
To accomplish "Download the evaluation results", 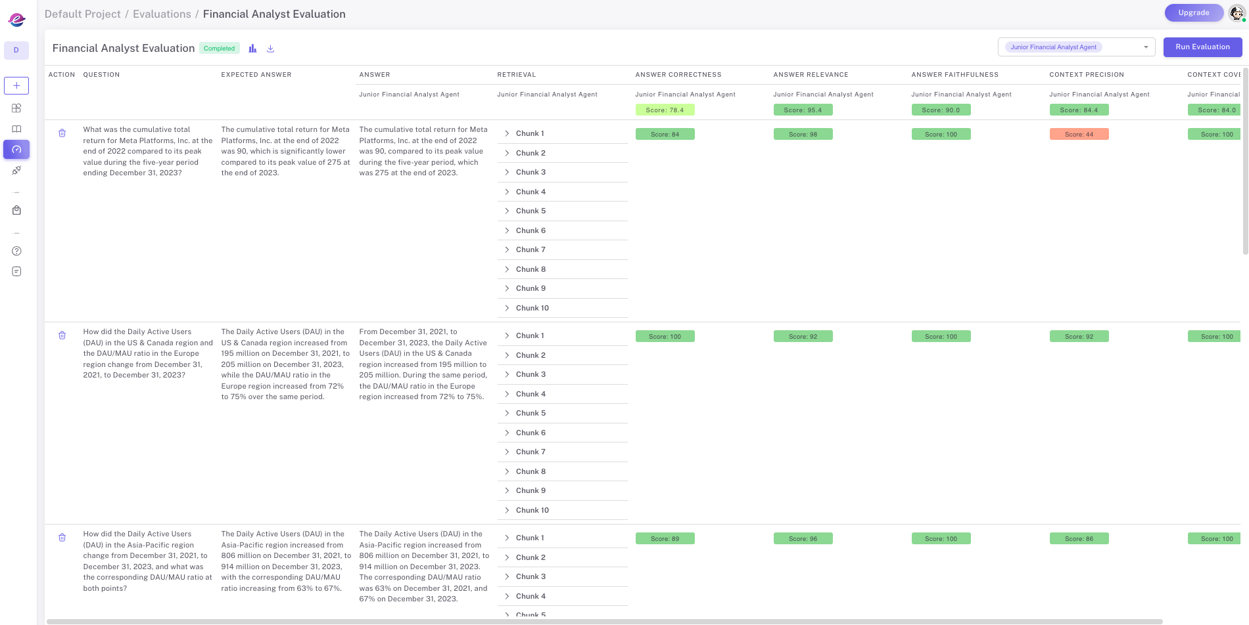I will coord(270,49).
